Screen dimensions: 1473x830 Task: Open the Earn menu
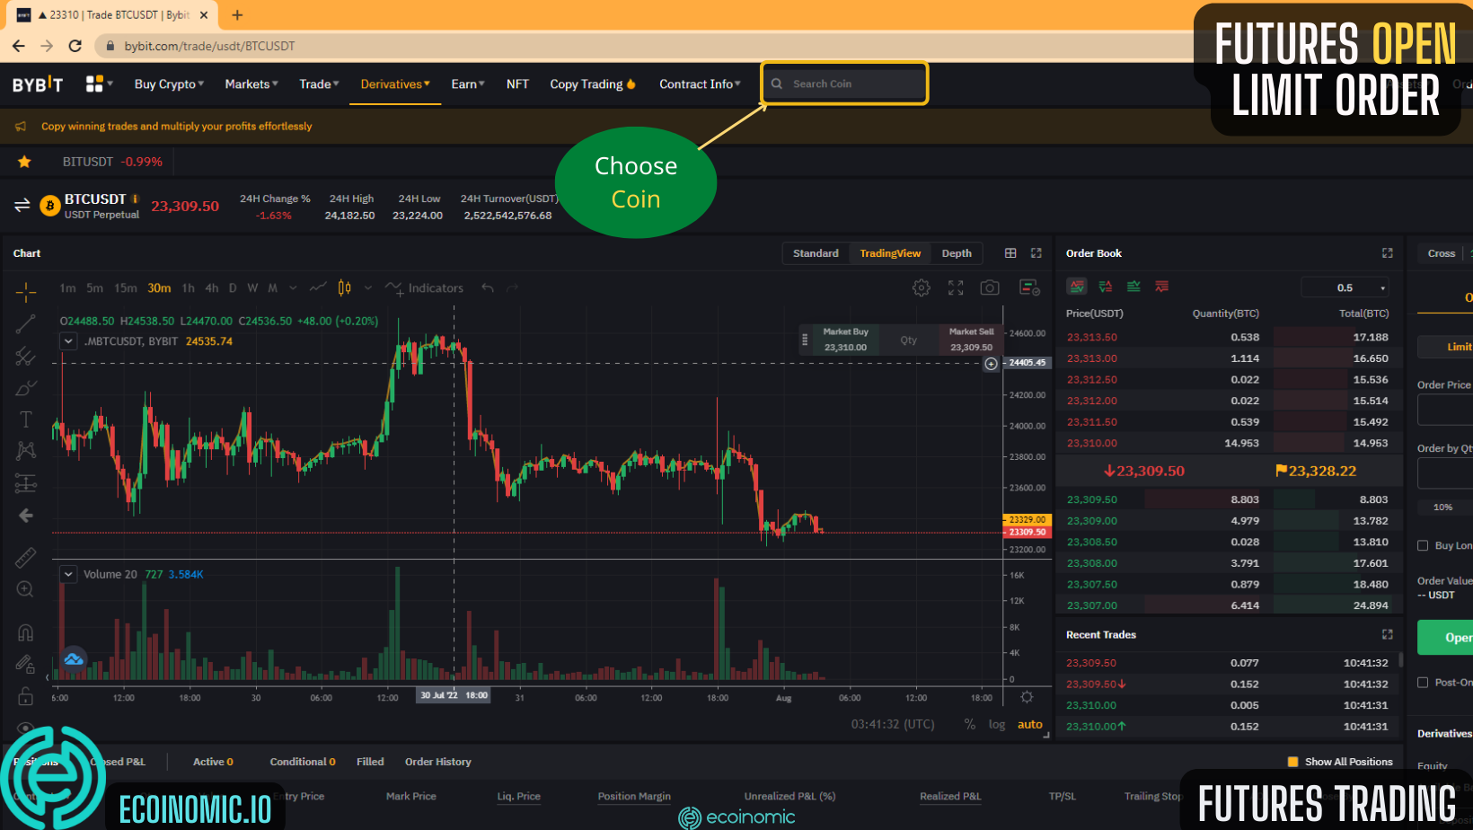[468, 84]
